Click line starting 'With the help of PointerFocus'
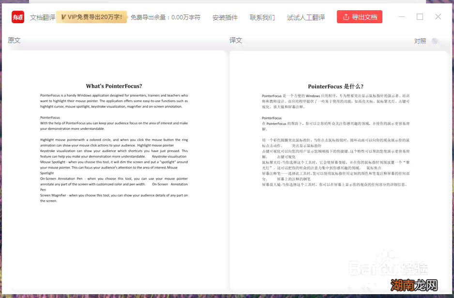 [x=114, y=123]
